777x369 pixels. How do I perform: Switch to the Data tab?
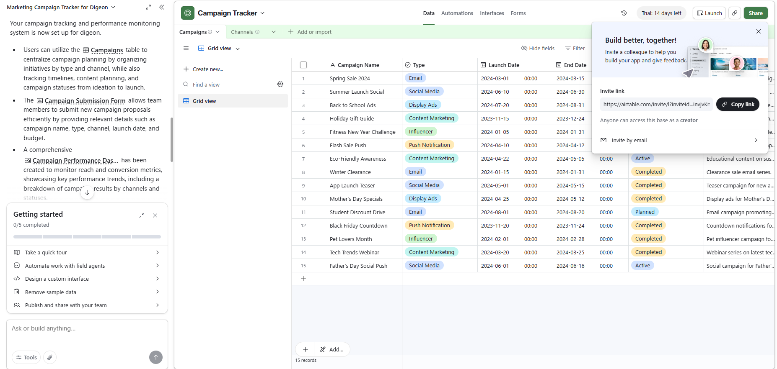point(429,13)
